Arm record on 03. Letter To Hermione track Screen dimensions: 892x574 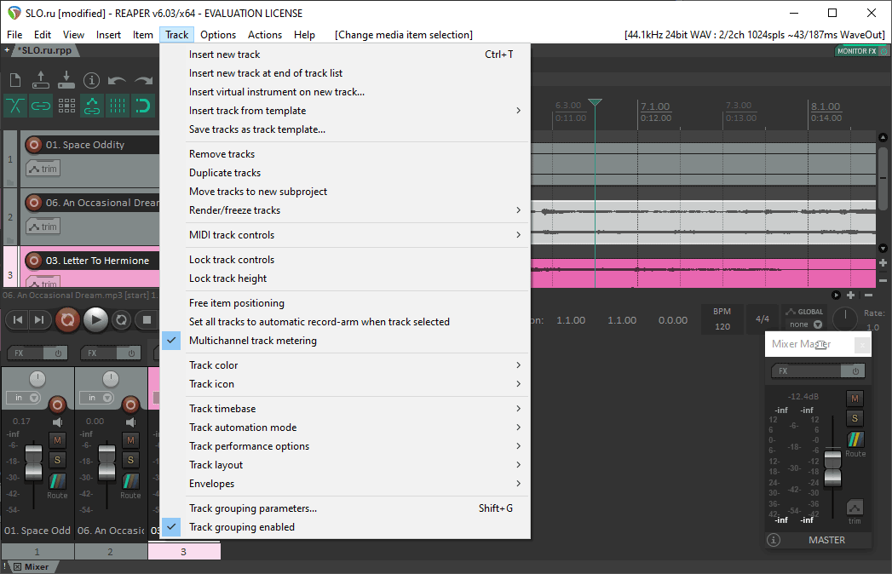34,261
